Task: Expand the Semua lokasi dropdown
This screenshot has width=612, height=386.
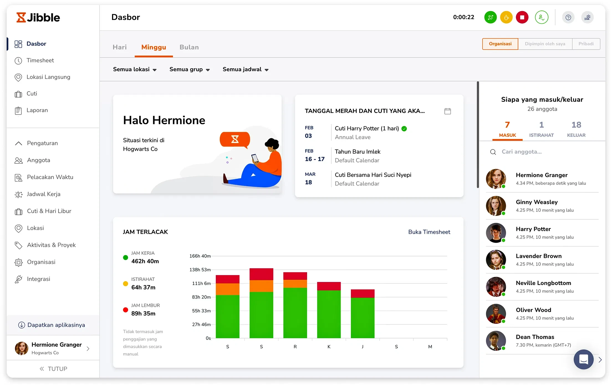Action: pyautogui.click(x=135, y=69)
